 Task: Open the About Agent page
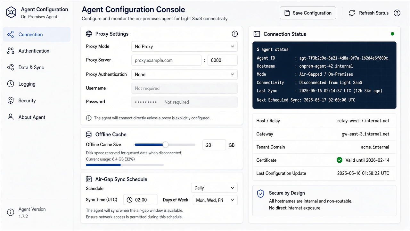click(x=37, y=117)
